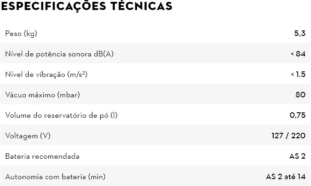This screenshot has width=311, height=186.
Task: Select Volume do reservatório de pó label
Action: coord(61,115)
